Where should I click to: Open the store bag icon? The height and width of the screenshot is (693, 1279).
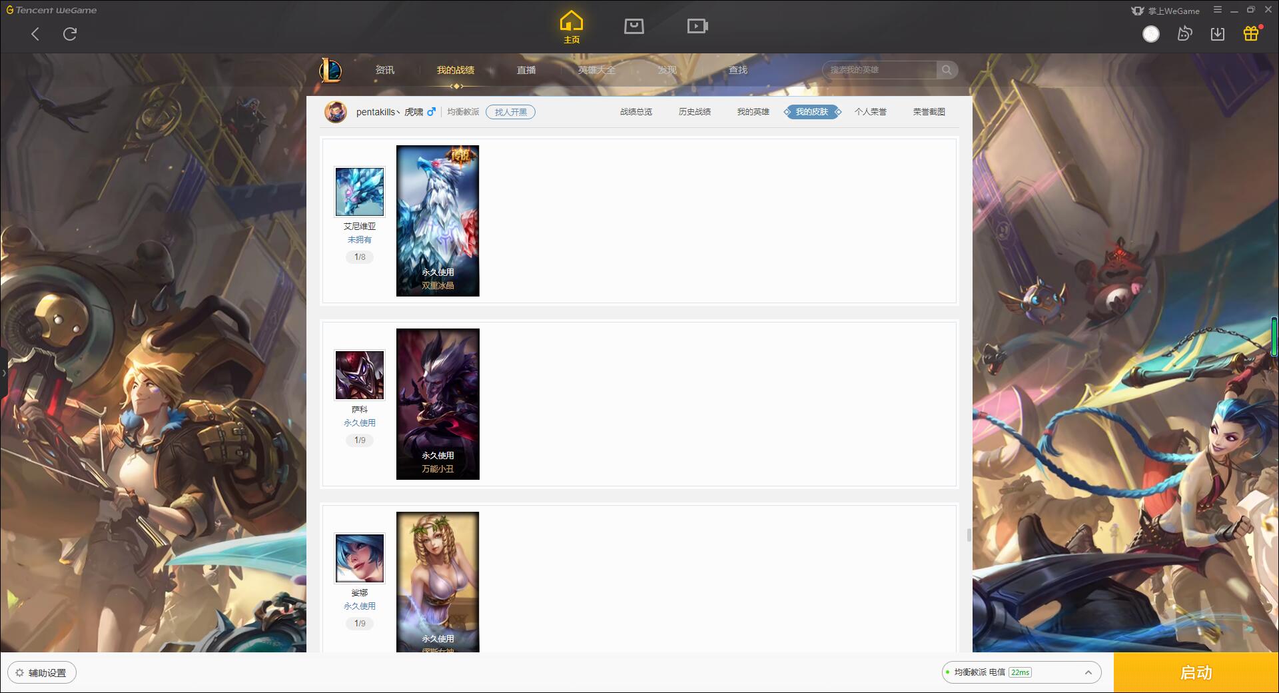tap(634, 26)
